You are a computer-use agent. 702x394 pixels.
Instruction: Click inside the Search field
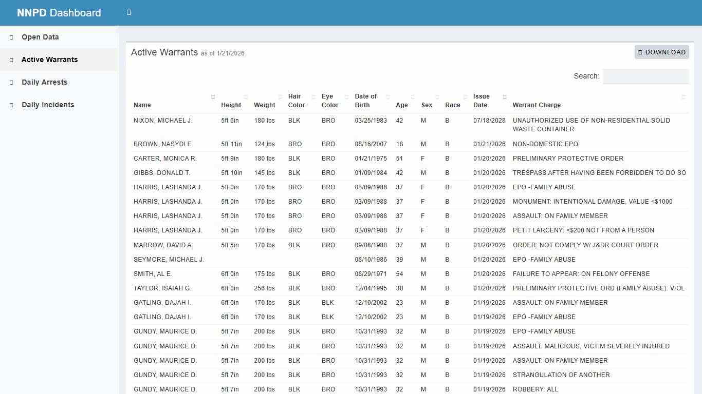pyautogui.click(x=645, y=76)
